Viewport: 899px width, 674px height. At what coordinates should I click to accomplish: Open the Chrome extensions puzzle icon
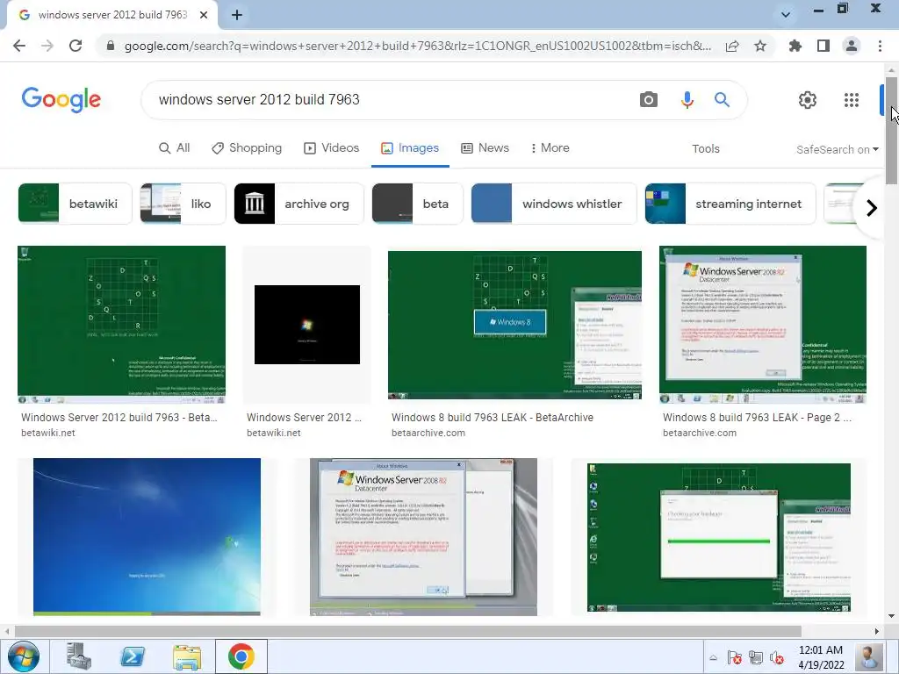(795, 46)
